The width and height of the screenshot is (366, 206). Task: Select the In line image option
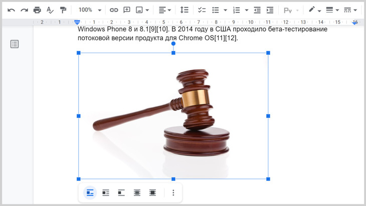pyautogui.click(x=90, y=192)
